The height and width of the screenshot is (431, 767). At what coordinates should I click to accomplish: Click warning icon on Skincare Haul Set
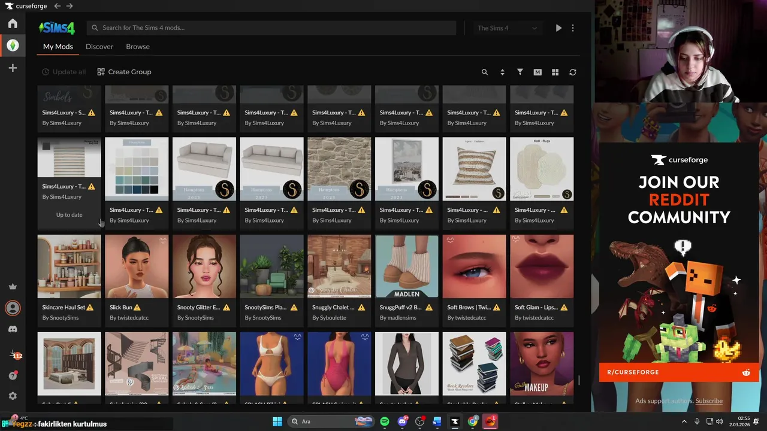90,307
